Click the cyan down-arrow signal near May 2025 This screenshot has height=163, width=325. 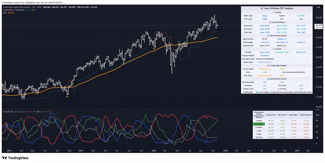coord(179,42)
